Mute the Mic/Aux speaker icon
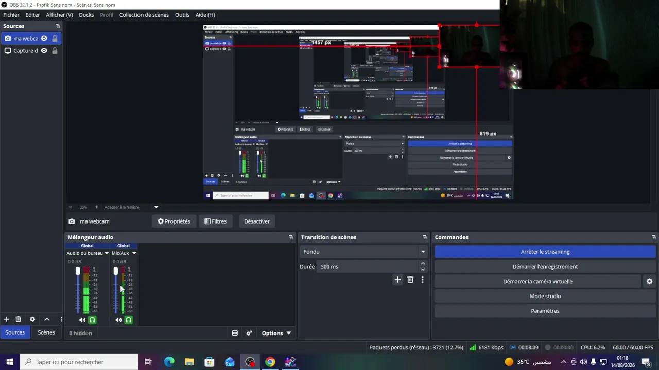The height and width of the screenshot is (370, 659). [118, 320]
